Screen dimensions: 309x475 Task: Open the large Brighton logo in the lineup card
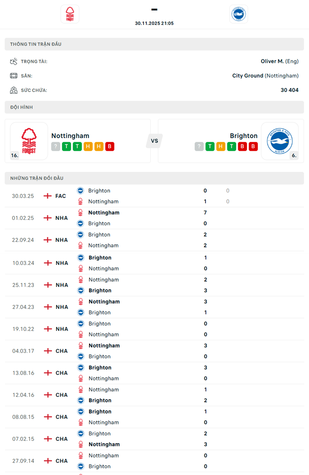click(x=280, y=141)
